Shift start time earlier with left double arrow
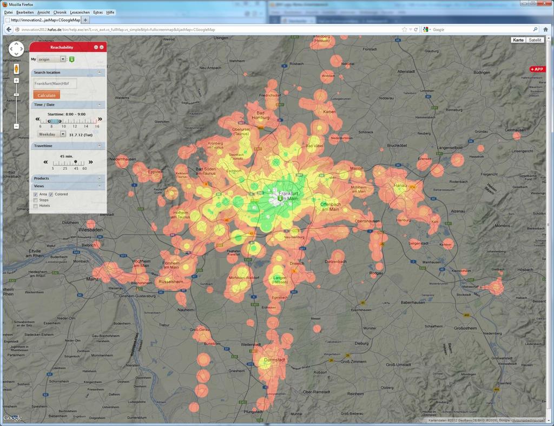Viewport: 554px width, 426px height. point(37,119)
